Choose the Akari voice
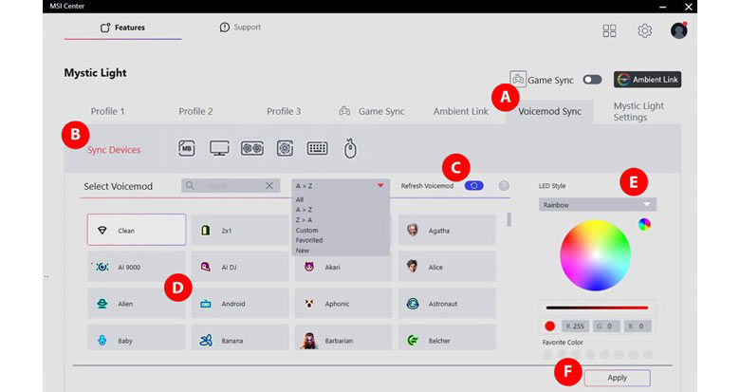This screenshot has height=392, width=740. 343,267
